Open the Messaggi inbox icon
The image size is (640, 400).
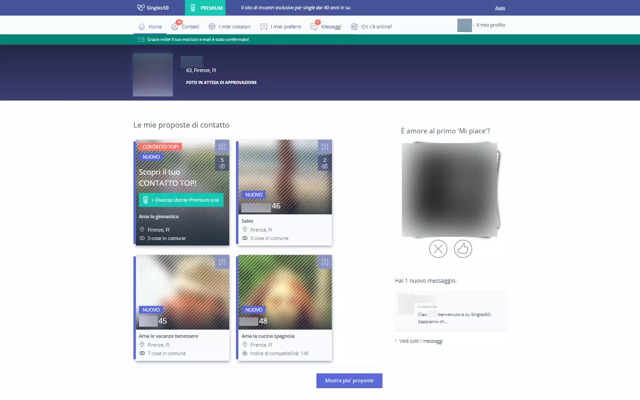click(314, 27)
